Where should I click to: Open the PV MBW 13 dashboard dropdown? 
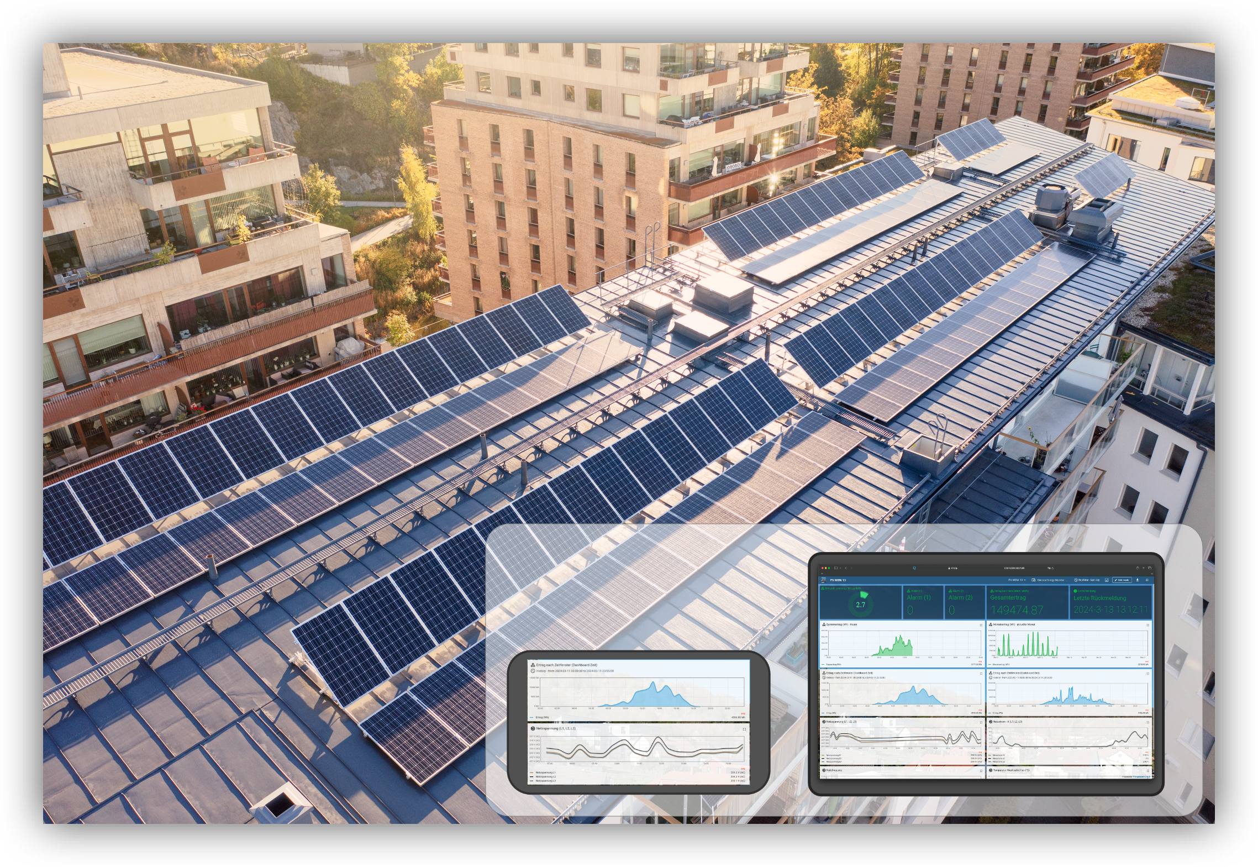(x=1017, y=580)
